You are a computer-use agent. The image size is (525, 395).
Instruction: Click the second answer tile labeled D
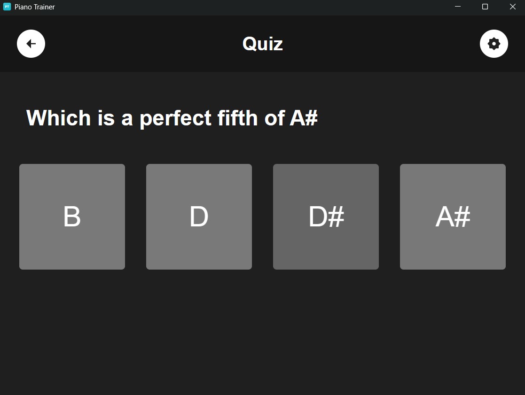point(199,217)
